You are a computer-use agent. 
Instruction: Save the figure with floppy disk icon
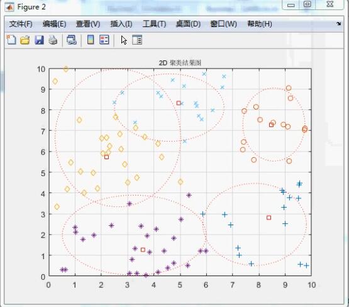click(39, 40)
